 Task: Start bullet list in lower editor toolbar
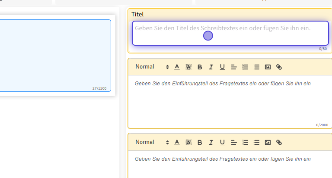(x=256, y=142)
